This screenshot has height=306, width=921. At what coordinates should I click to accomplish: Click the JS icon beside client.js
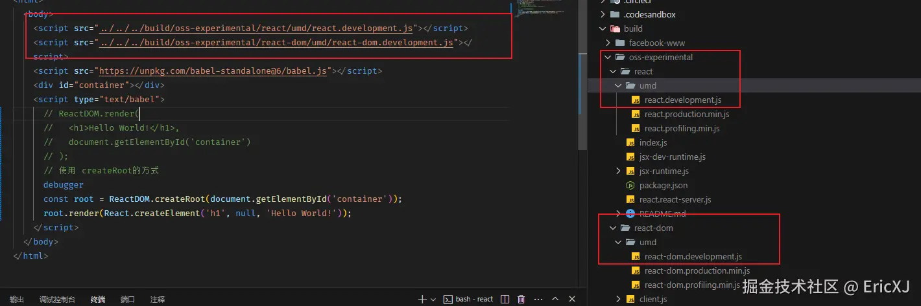point(630,299)
